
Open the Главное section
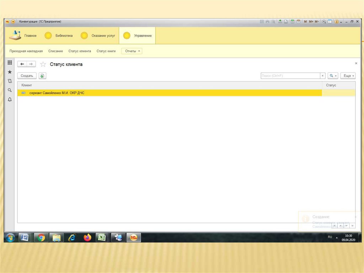23,36
